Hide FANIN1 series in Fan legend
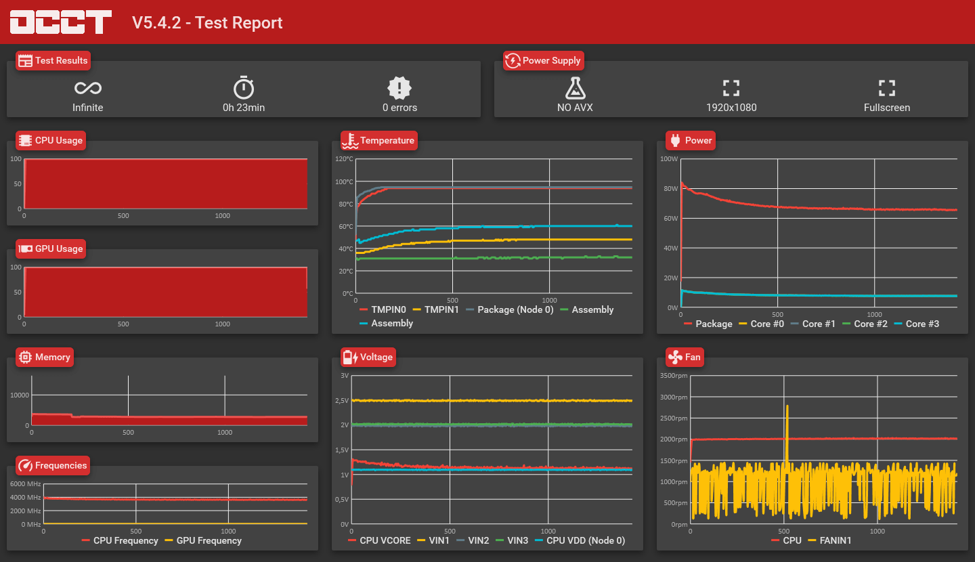Screen dimensions: 975x562 [x=830, y=540]
